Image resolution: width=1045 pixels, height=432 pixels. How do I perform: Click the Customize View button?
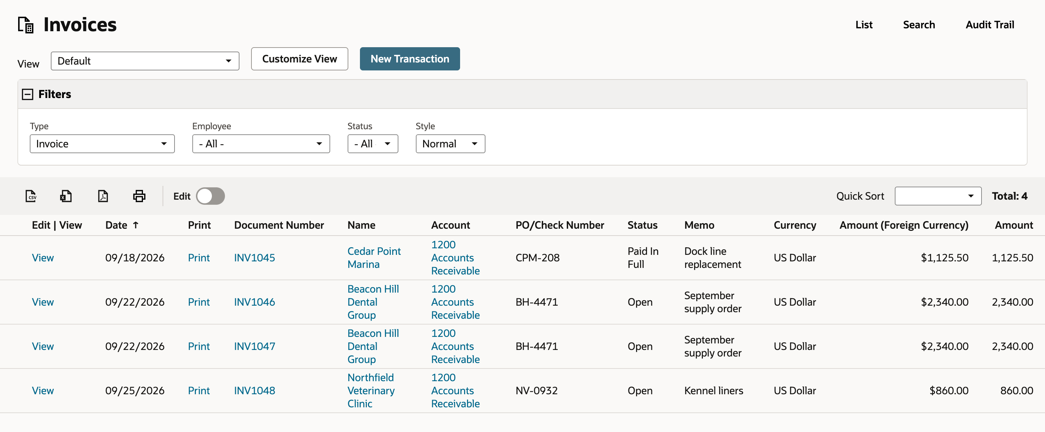click(x=299, y=59)
